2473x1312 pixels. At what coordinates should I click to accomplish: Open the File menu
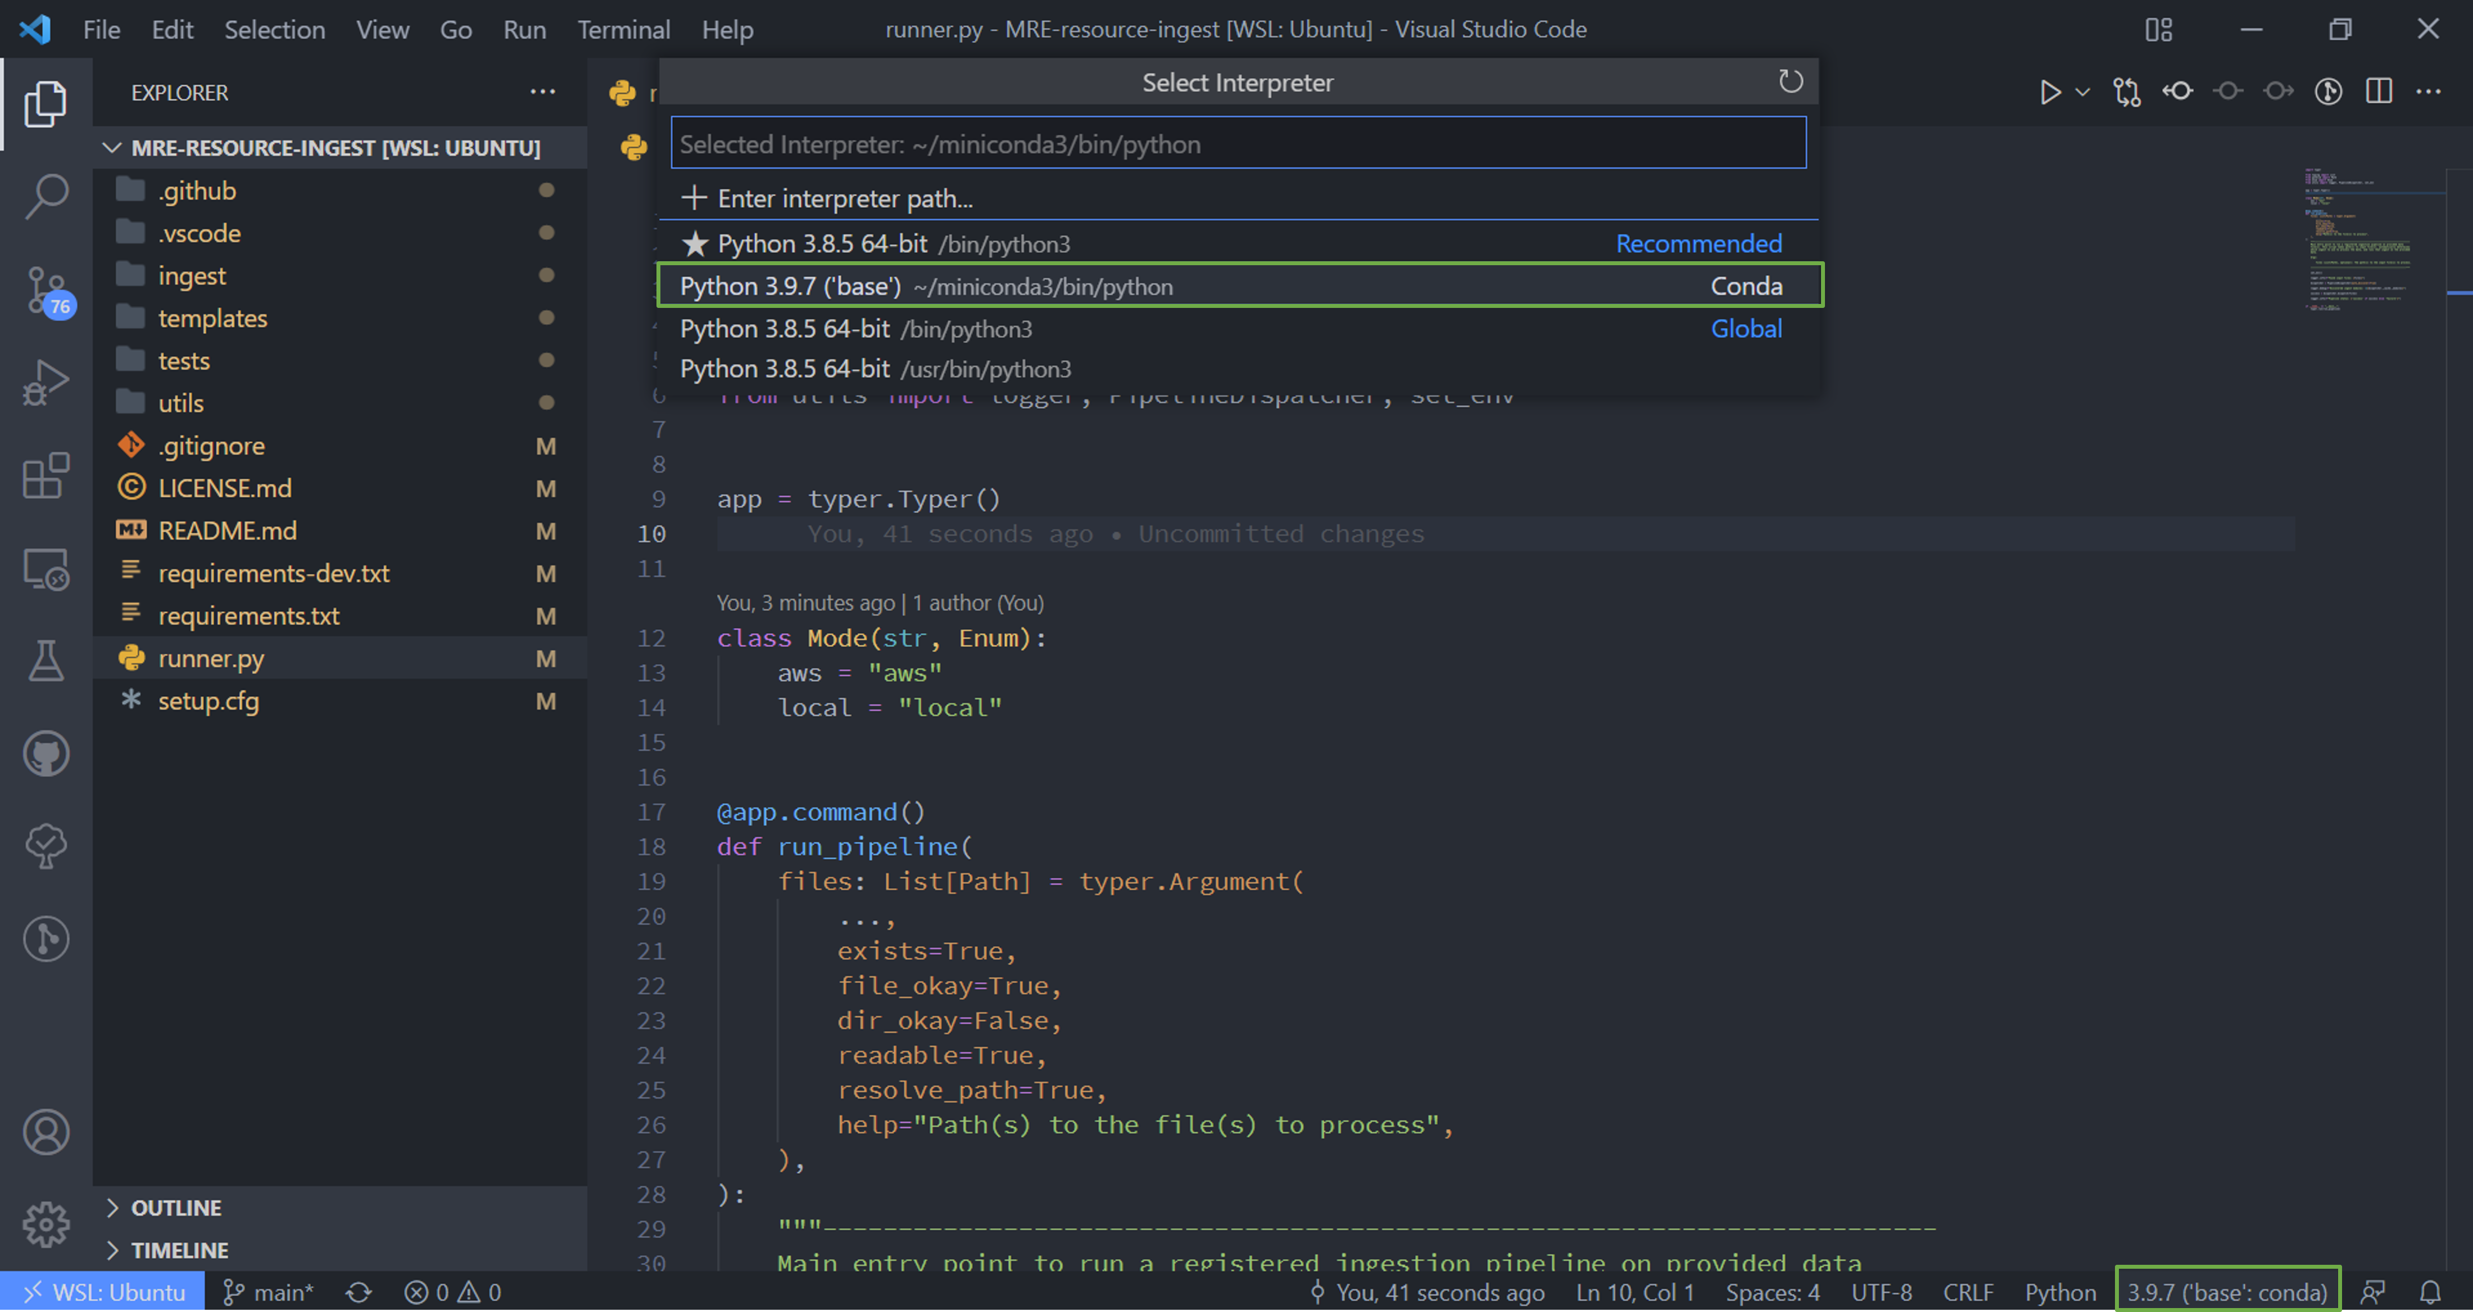[102, 30]
